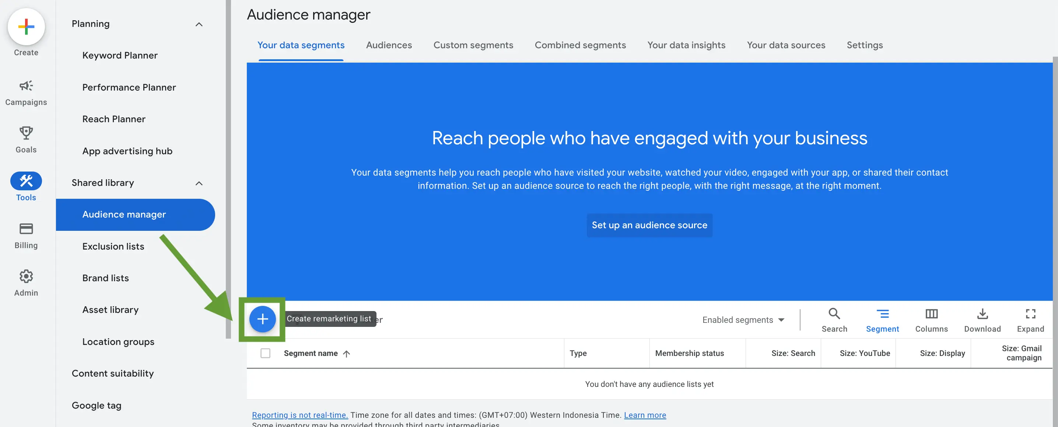Open the Your data insights tab
The image size is (1058, 427).
[686, 45]
